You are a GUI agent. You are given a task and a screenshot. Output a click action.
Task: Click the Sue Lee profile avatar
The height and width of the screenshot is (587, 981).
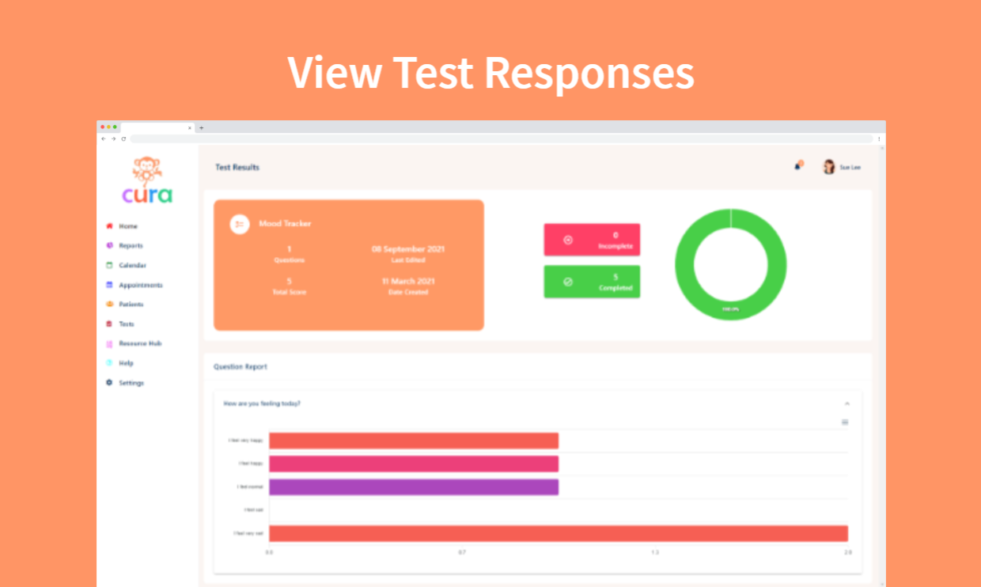829,167
